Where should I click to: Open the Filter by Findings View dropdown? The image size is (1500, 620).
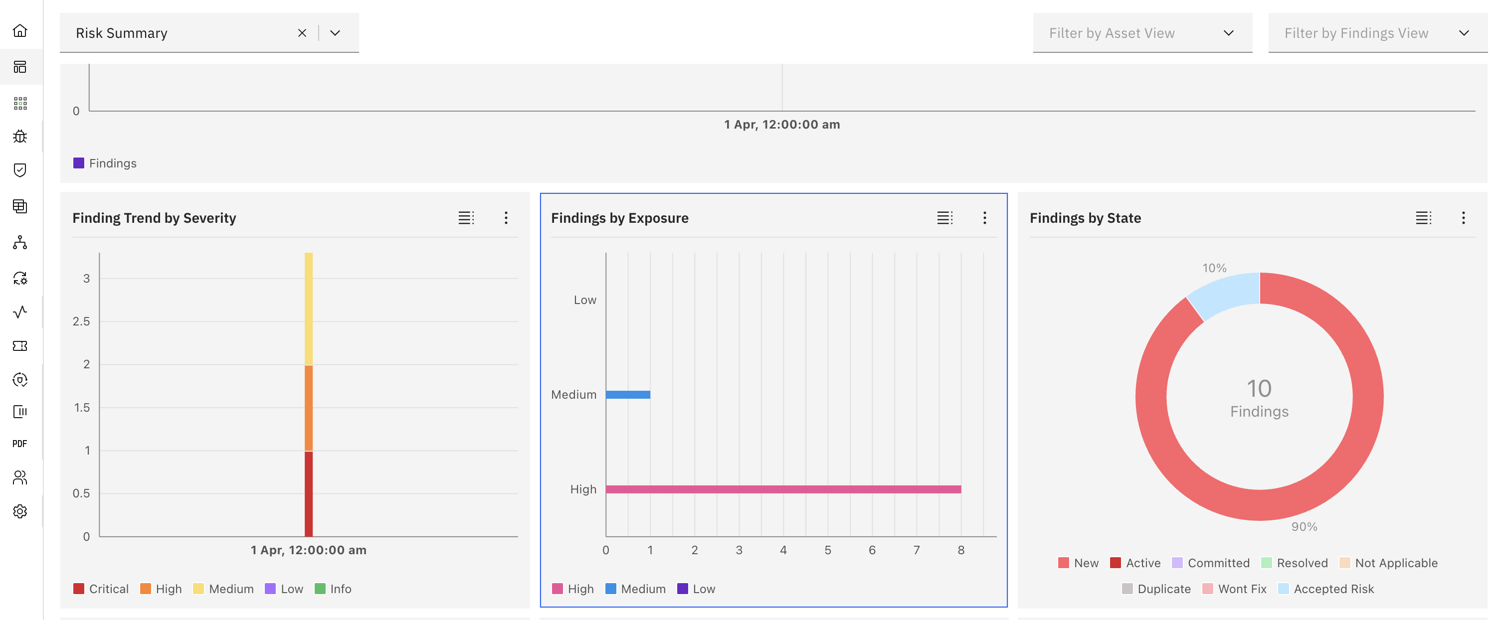click(1377, 33)
